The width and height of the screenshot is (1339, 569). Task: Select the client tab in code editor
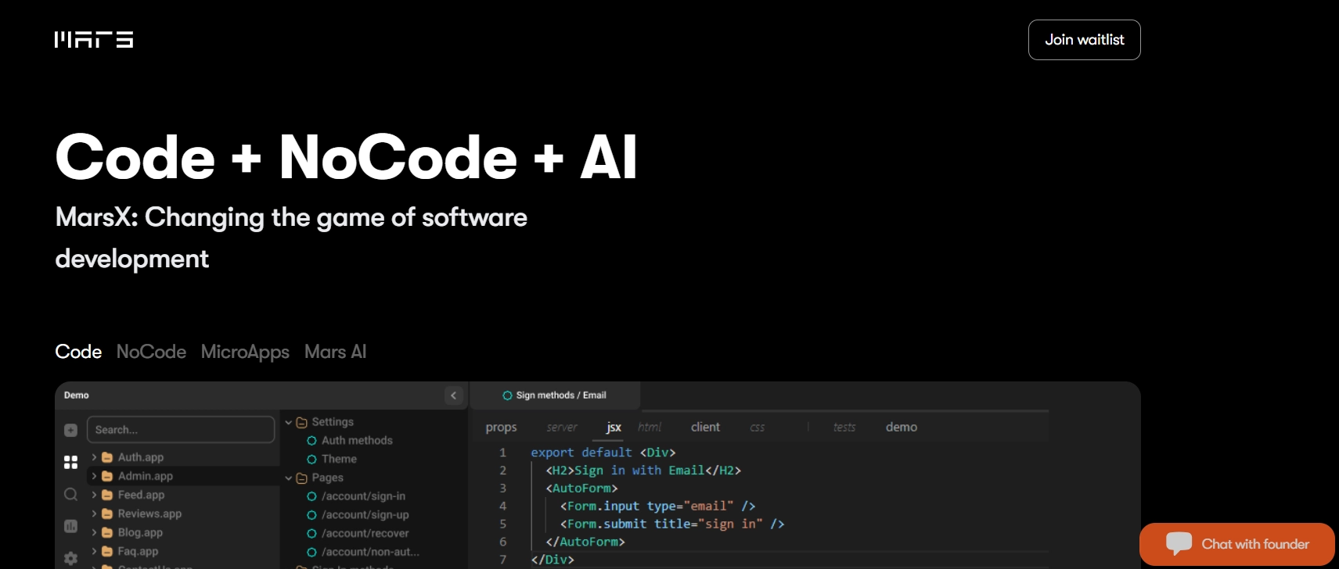(705, 427)
